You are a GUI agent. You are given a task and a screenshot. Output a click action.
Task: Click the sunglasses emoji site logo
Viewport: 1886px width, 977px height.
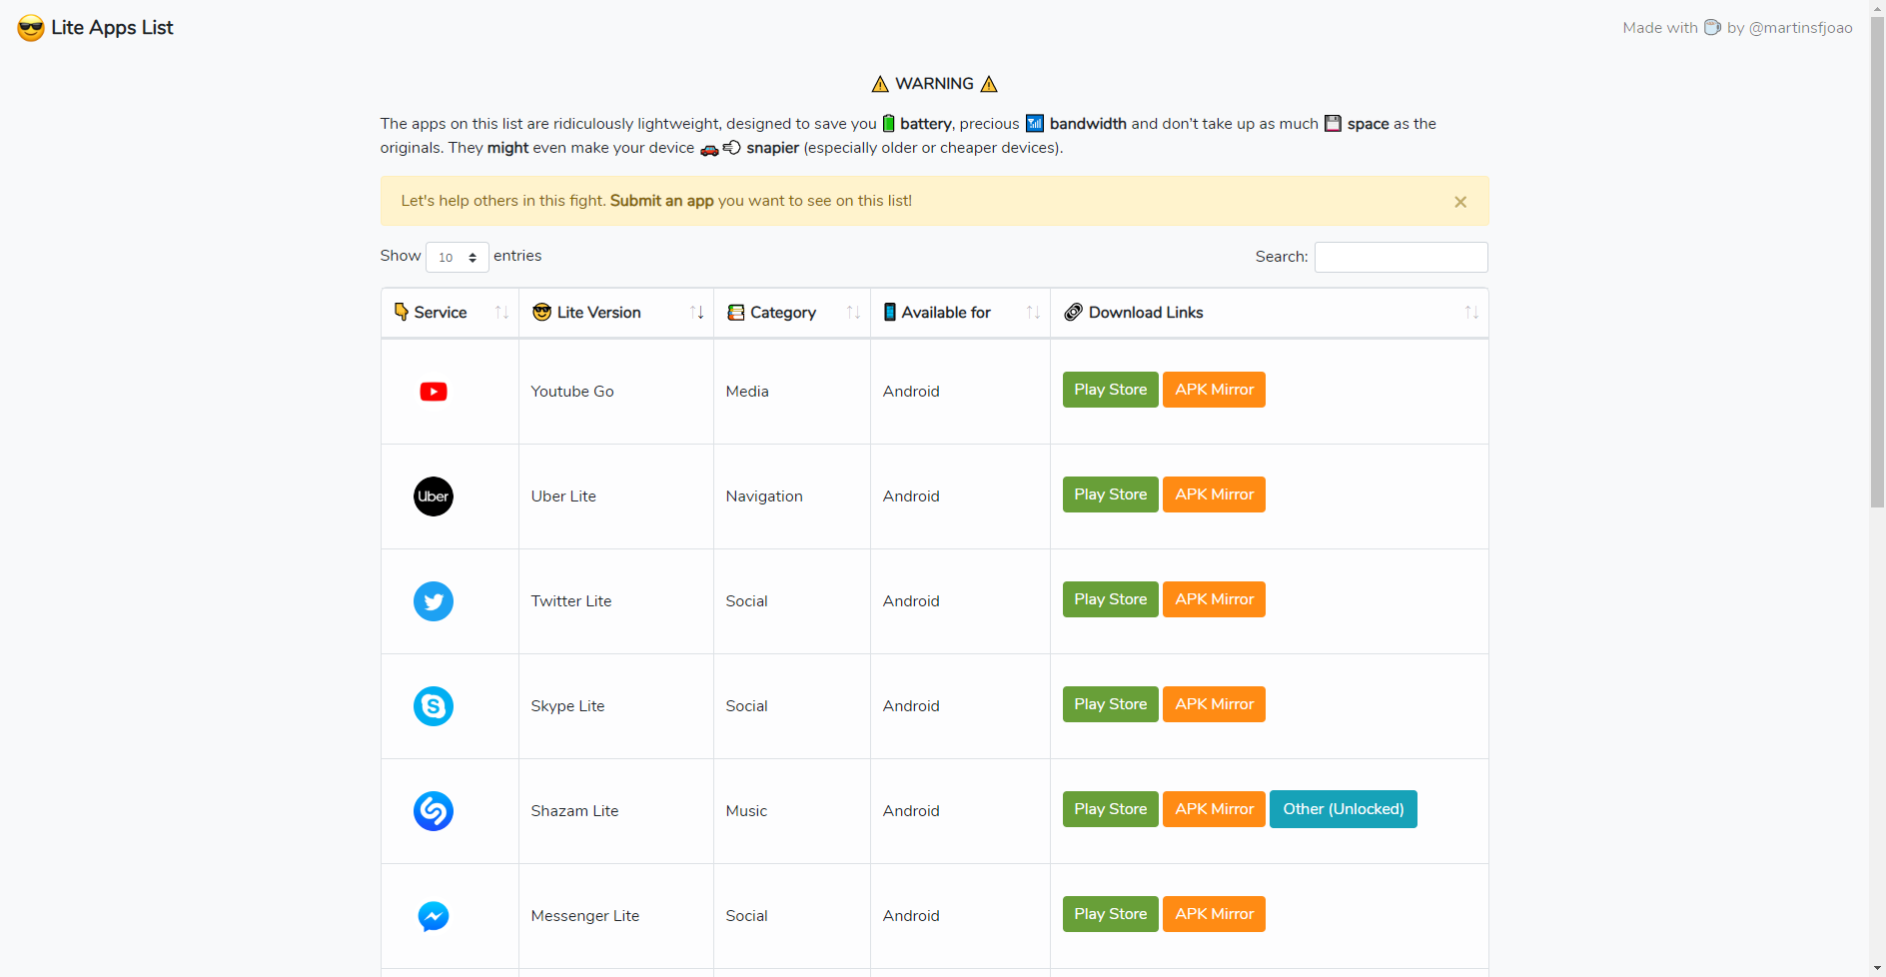(31, 28)
